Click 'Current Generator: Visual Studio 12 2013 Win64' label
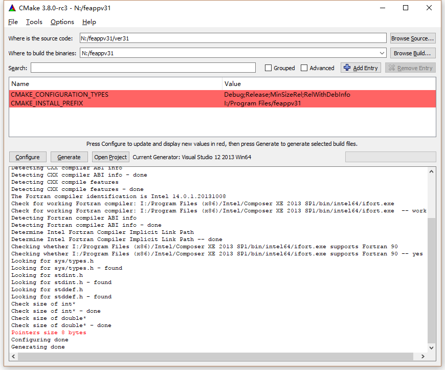This screenshot has width=445, height=370. [192, 157]
